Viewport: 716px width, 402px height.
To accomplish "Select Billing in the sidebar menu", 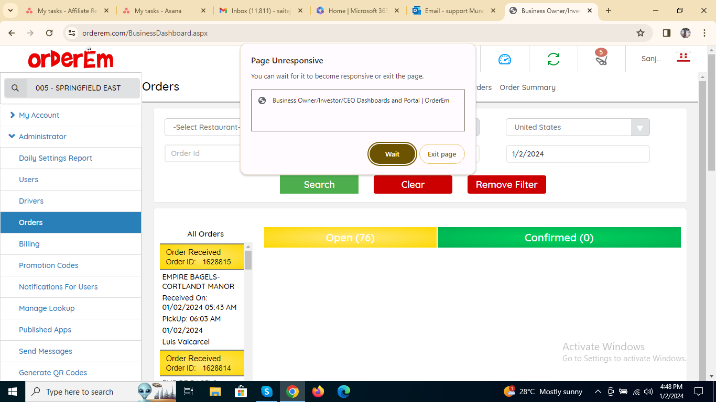I will [29, 244].
